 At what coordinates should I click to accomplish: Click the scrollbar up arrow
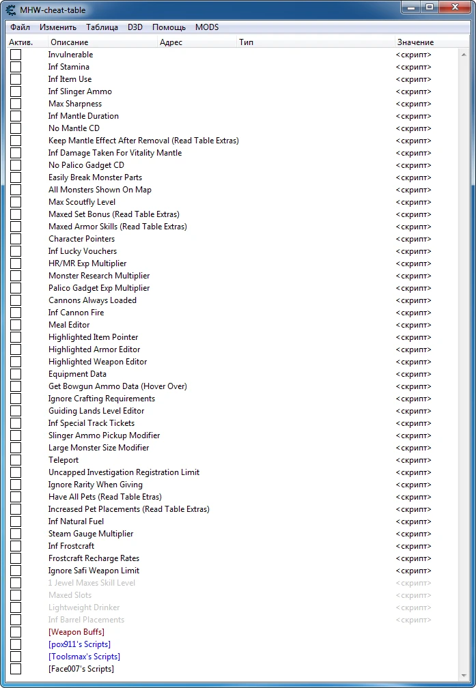pyautogui.click(x=463, y=55)
